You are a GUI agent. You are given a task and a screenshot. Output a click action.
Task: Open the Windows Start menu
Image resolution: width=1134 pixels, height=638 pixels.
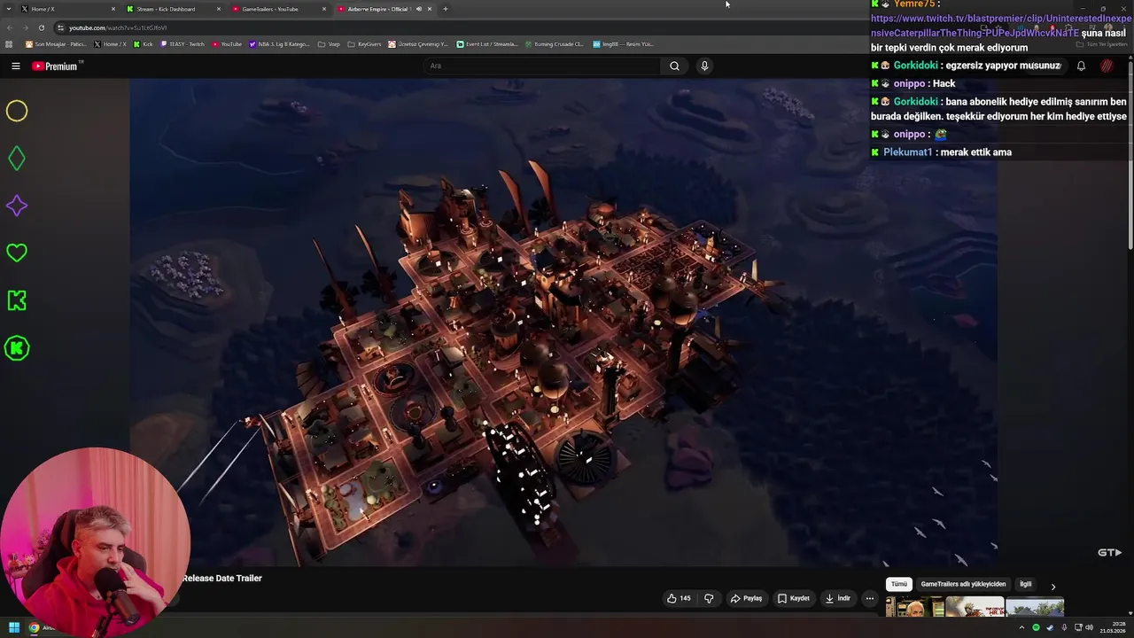pyautogui.click(x=14, y=627)
